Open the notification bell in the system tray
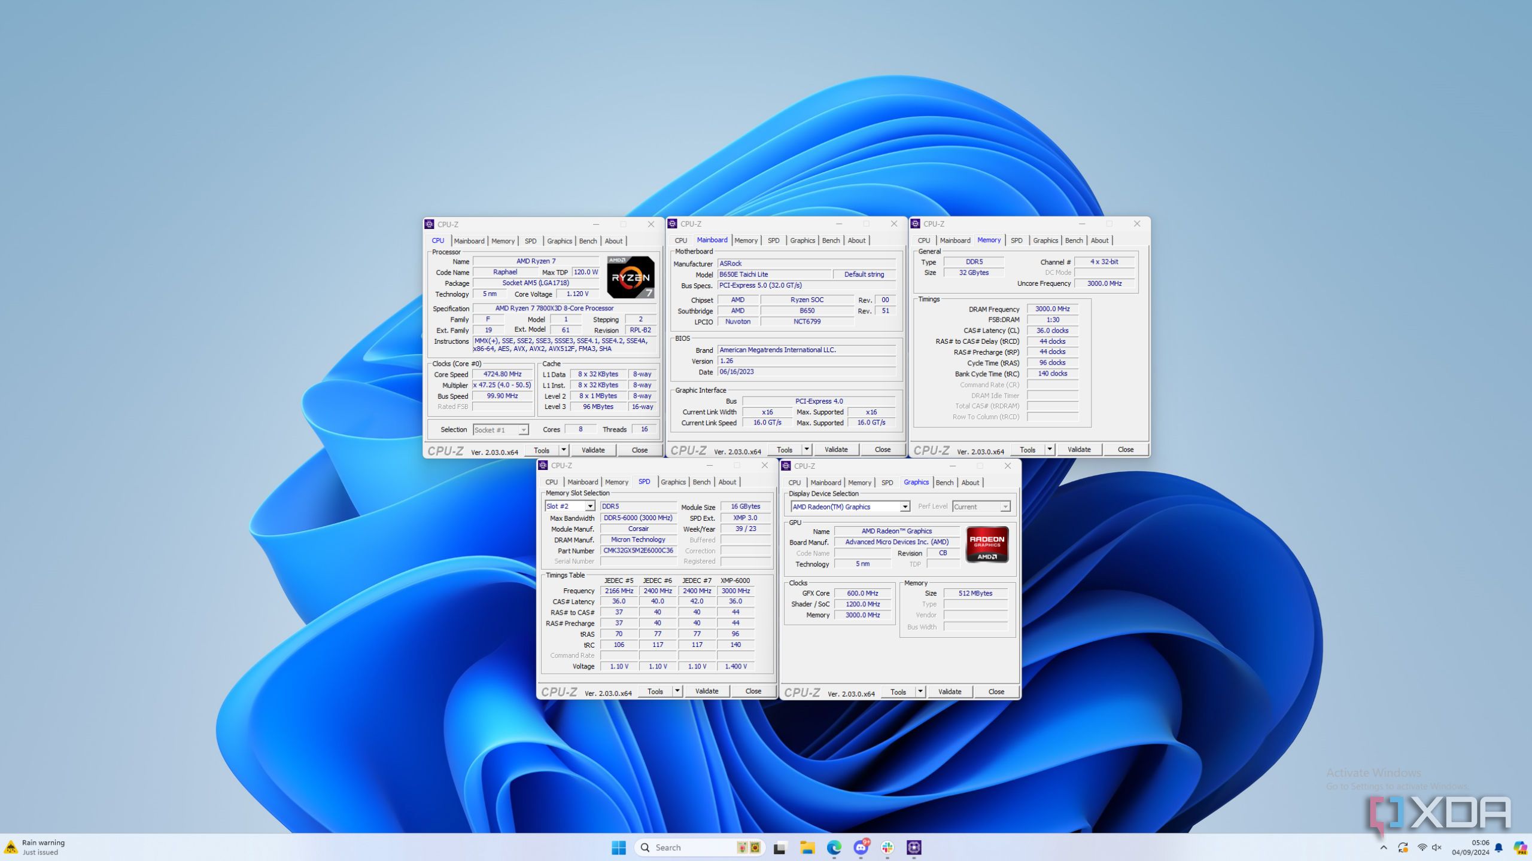 coord(1498,847)
